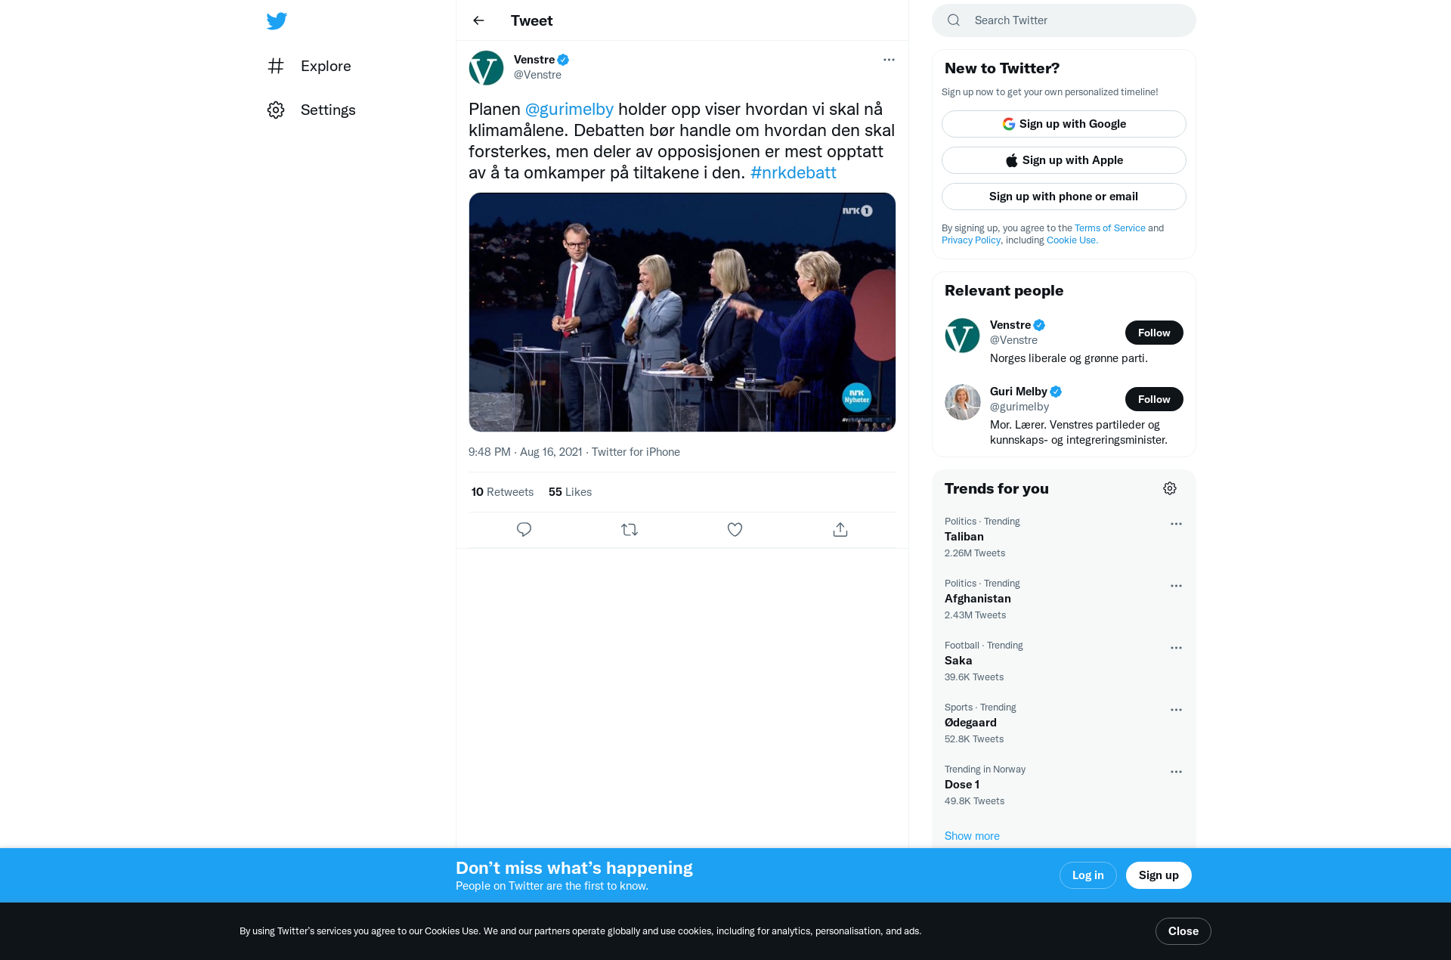Screen dimensions: 1451x960
Task: Follow Guri Melby
Action: (x=1154, y=399)
